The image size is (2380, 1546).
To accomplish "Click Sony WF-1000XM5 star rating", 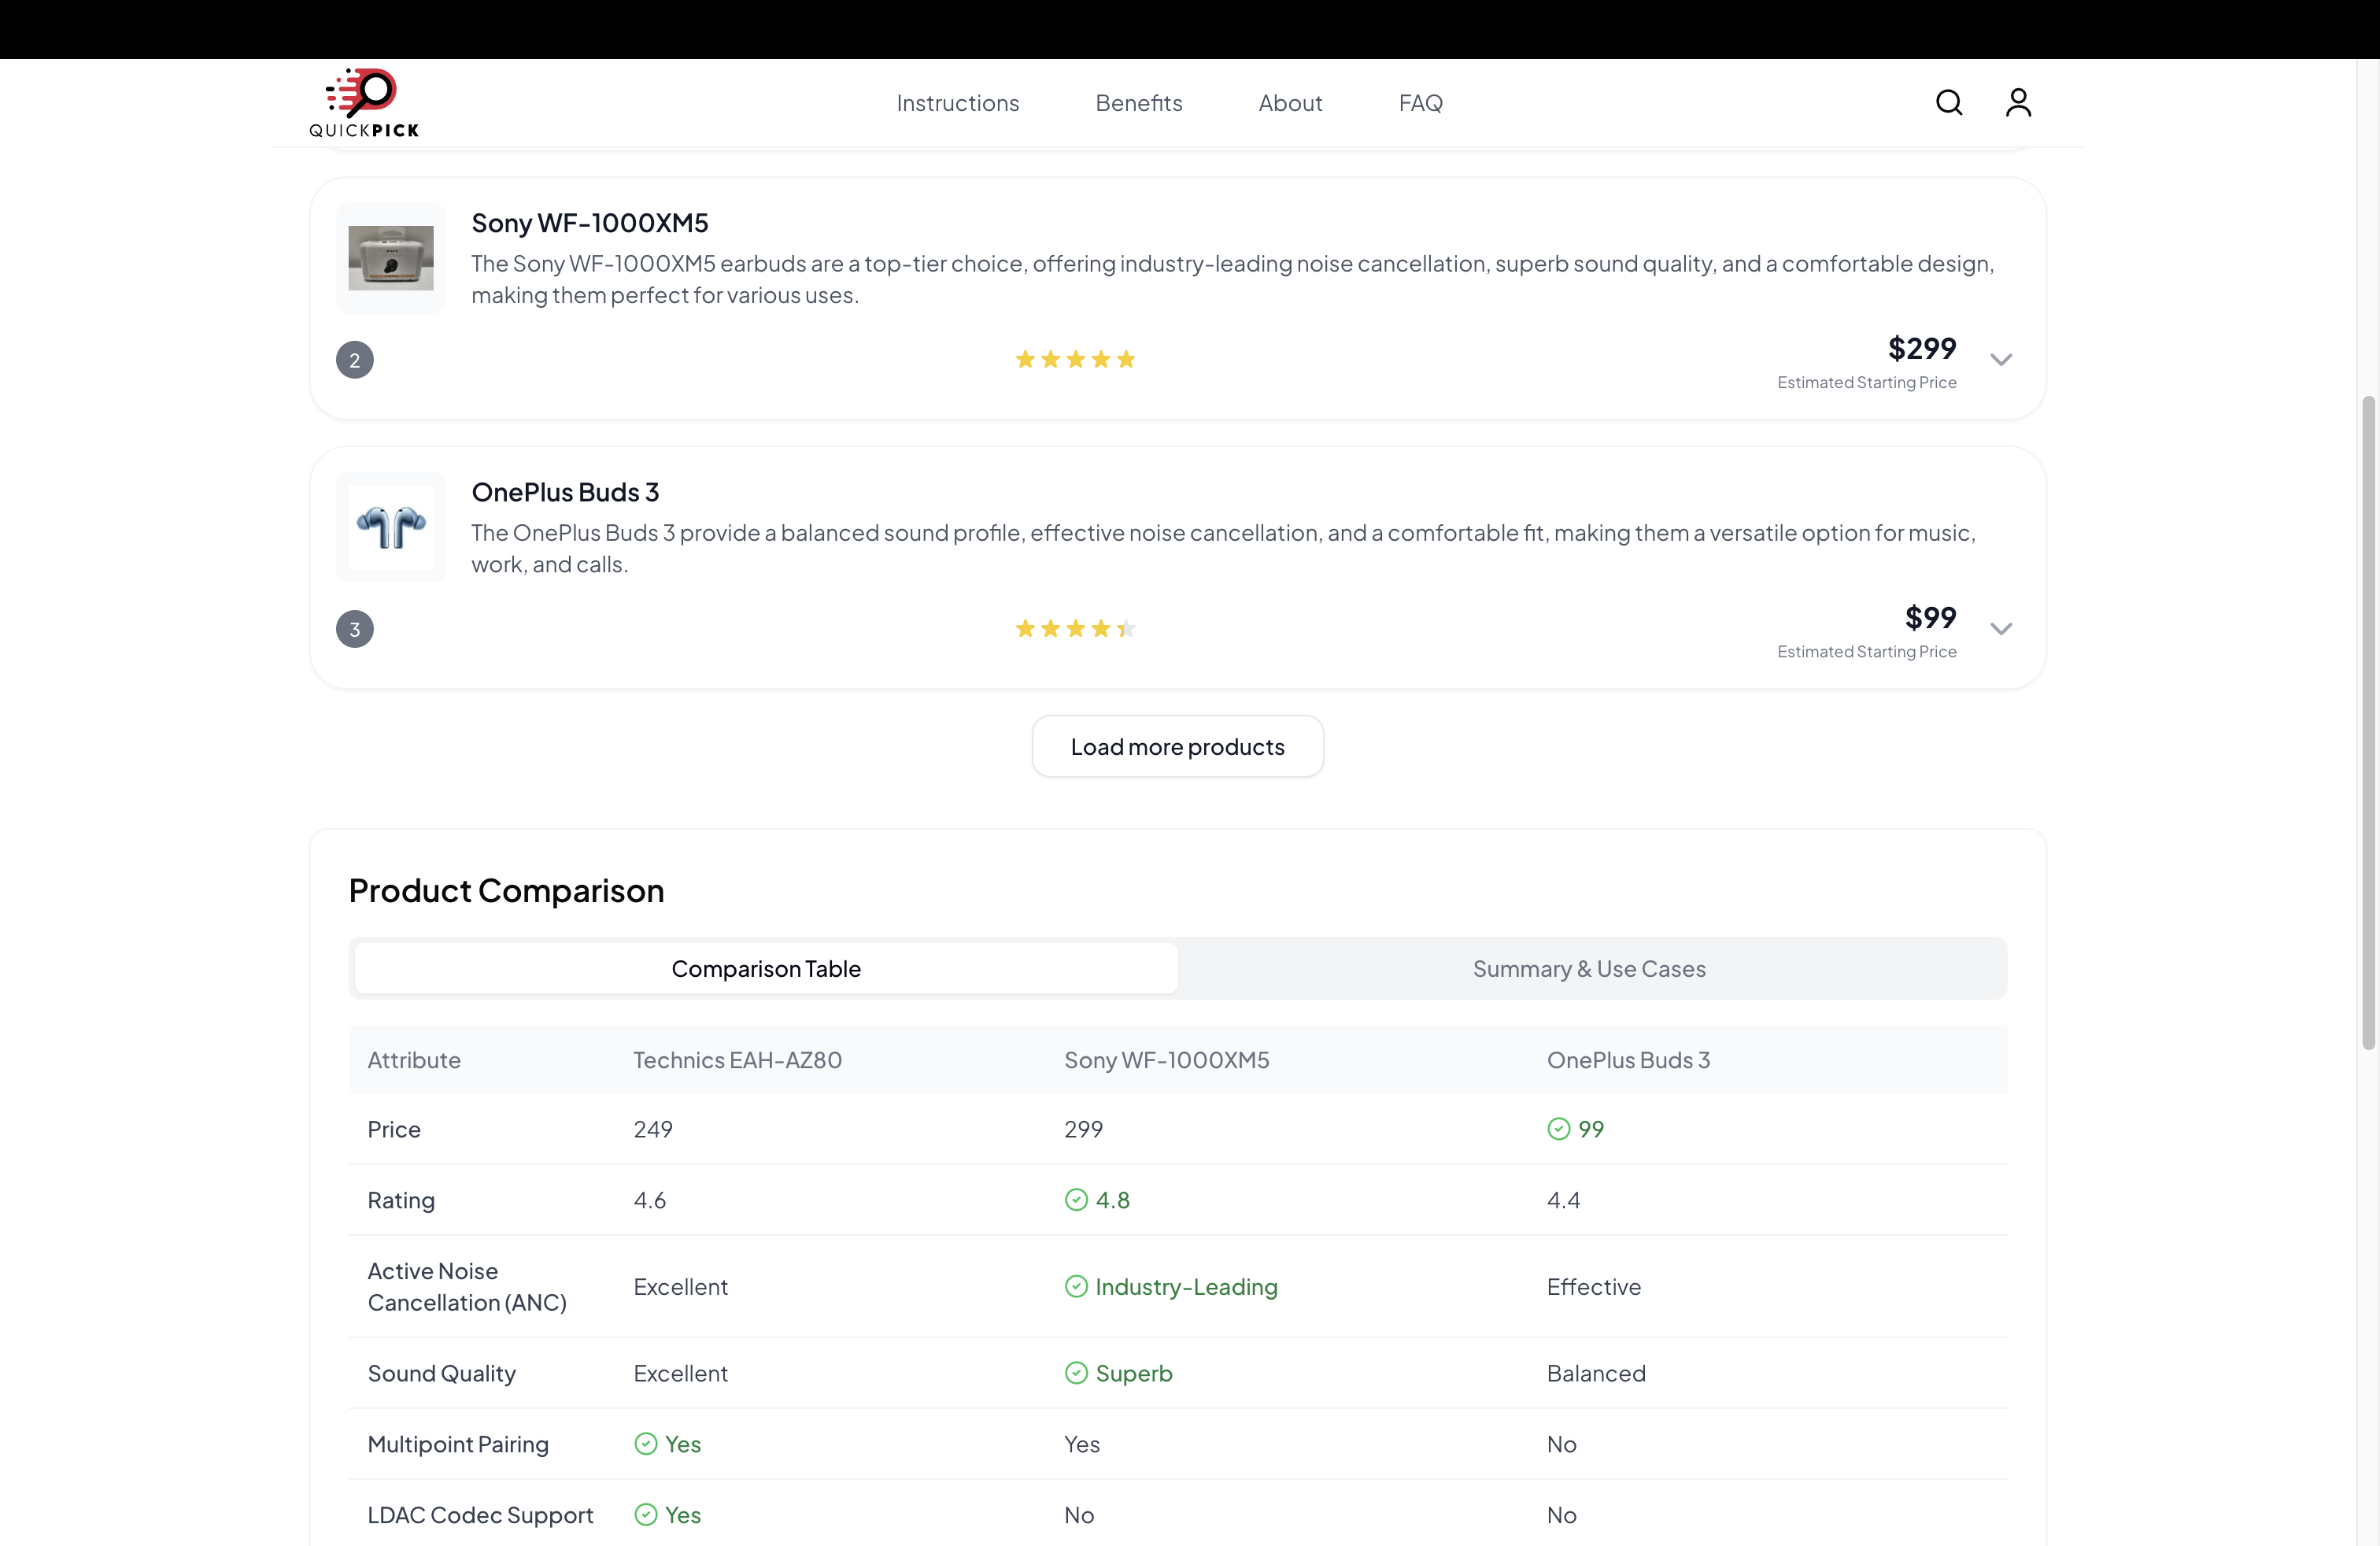I will tap(1075, 360).
